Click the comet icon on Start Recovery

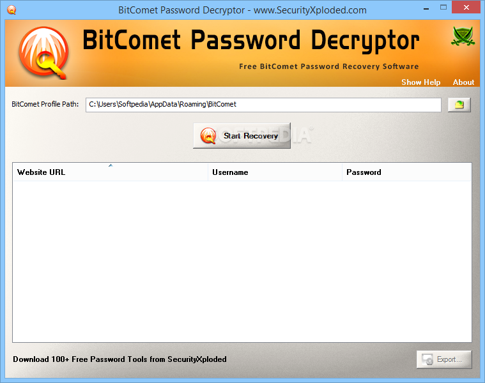(208, 136)
